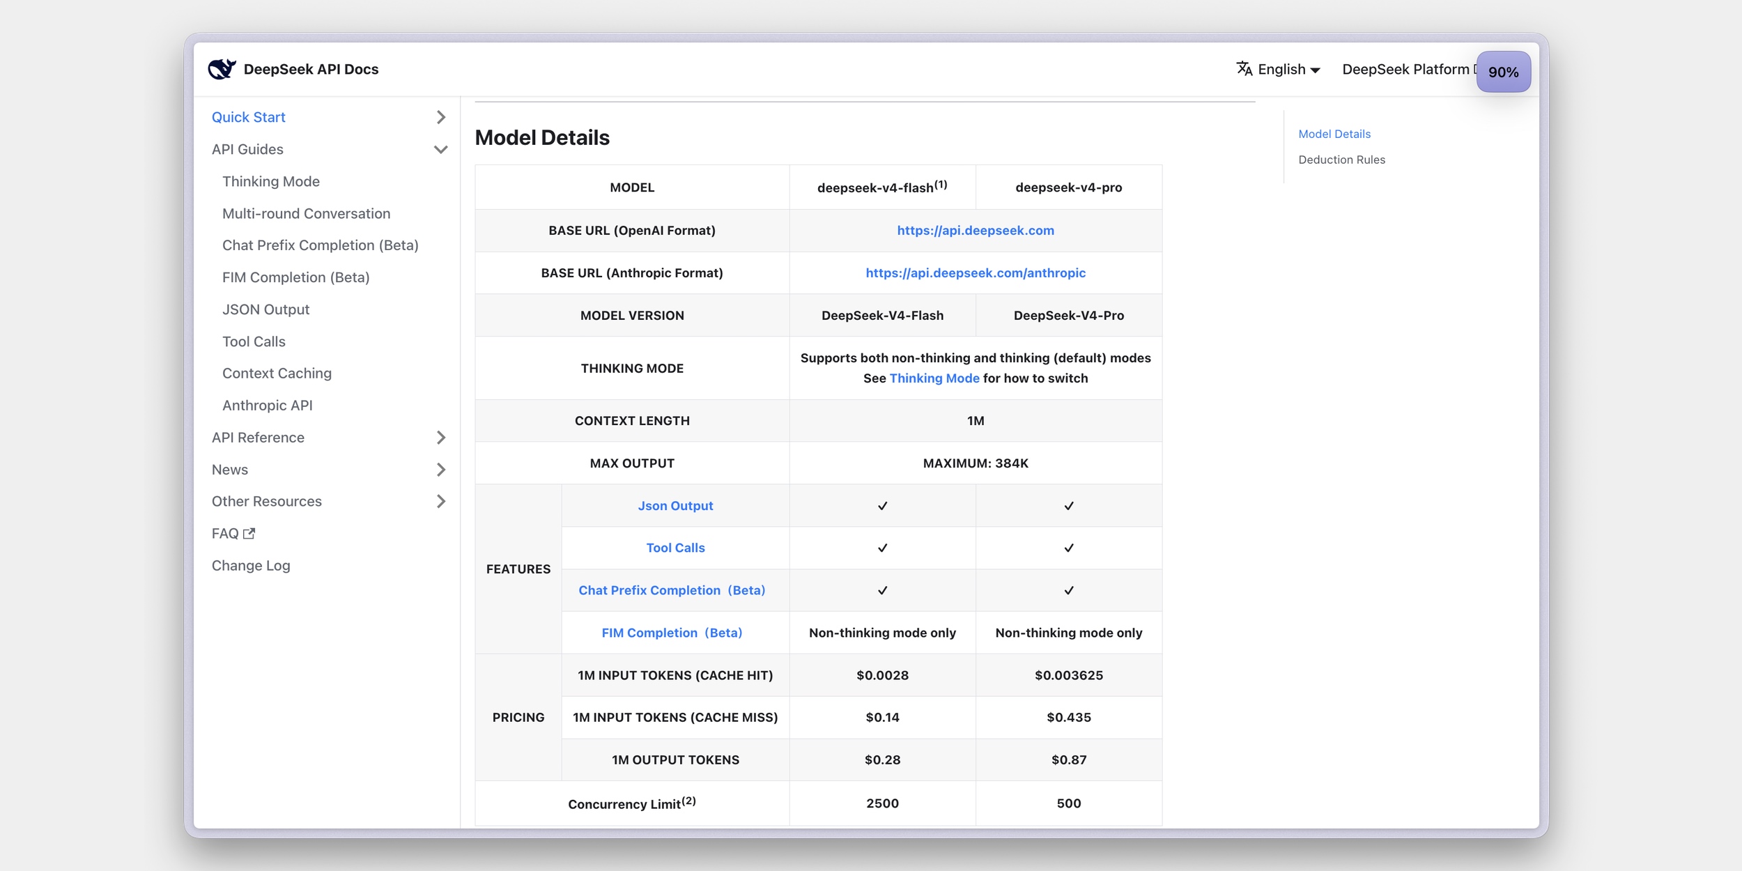
Task: Open Chat Prefix Completion (Beta) sidebar item
Action: tap(321, 245)
